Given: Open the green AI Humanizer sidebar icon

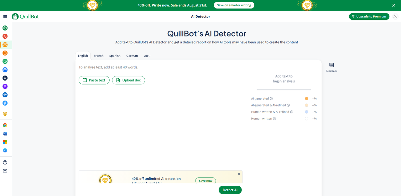Looking at the screenshot, I should click(x=5, y=61).
